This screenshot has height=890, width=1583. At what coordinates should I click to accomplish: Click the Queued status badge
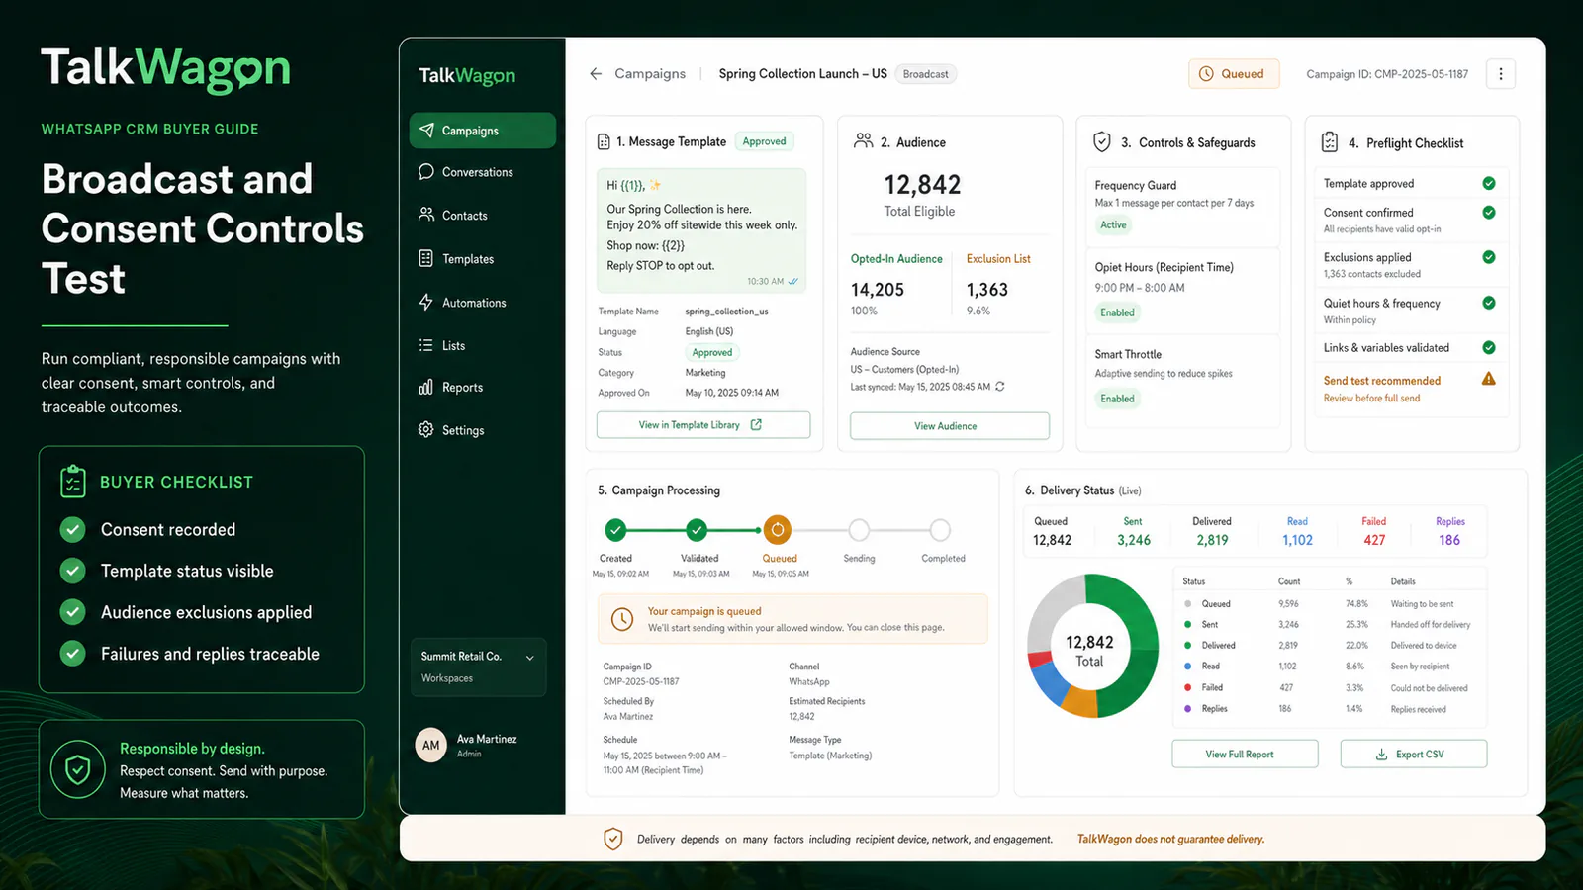point(1234,74)
